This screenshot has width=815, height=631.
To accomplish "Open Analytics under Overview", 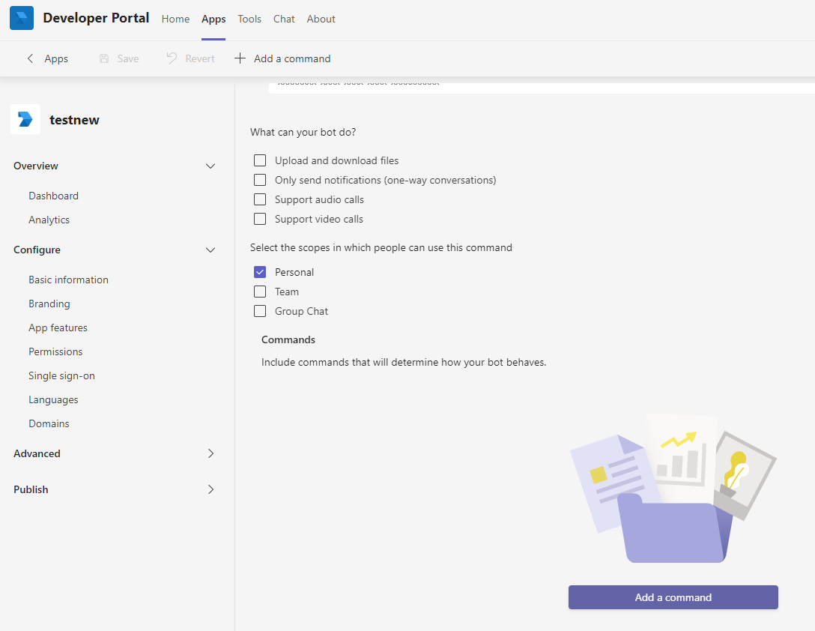I will (x=49, y=219).
